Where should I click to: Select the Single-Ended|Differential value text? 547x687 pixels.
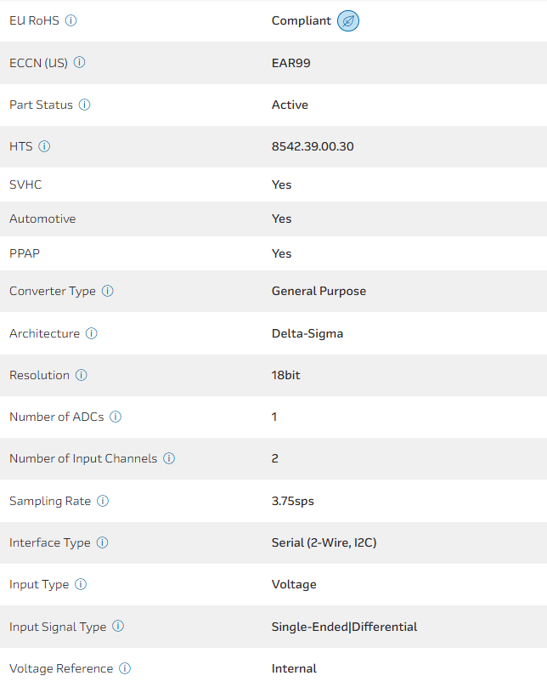(344, 627)
